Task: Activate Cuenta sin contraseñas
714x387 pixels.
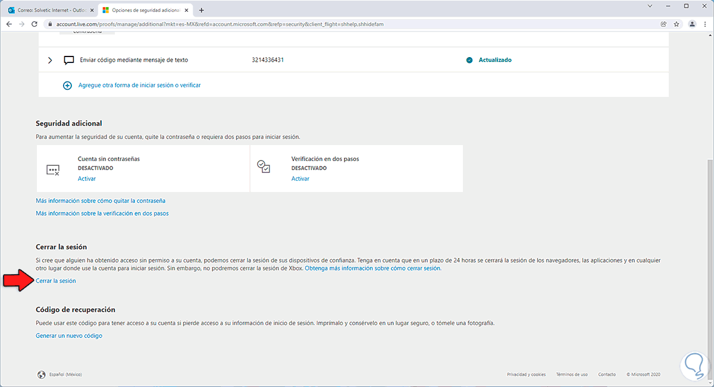Action: pos(86,179)
